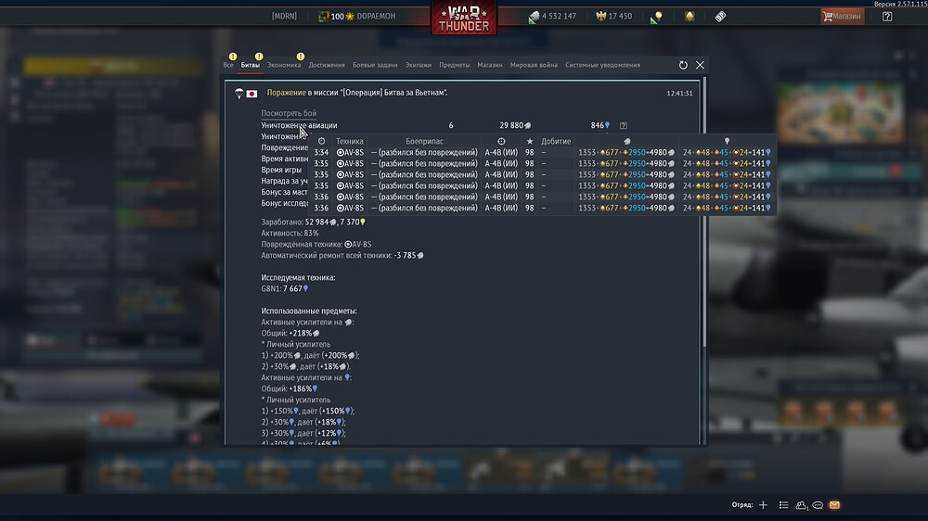Viewport: 928px width, 521px height.
Task: Switch to the Мировая война tab
Action: tap(534, 65)
